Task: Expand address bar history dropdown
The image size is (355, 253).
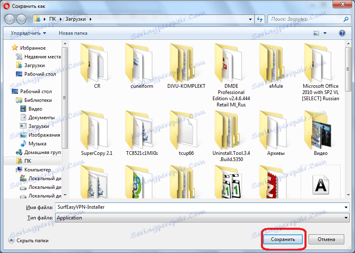Action: [250, 19]
